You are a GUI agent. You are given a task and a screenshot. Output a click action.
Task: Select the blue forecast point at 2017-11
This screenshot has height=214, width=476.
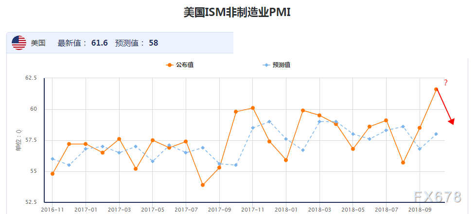[252, 128]
